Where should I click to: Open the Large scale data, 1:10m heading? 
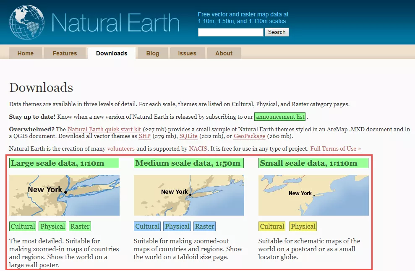(x=64, y=163)
